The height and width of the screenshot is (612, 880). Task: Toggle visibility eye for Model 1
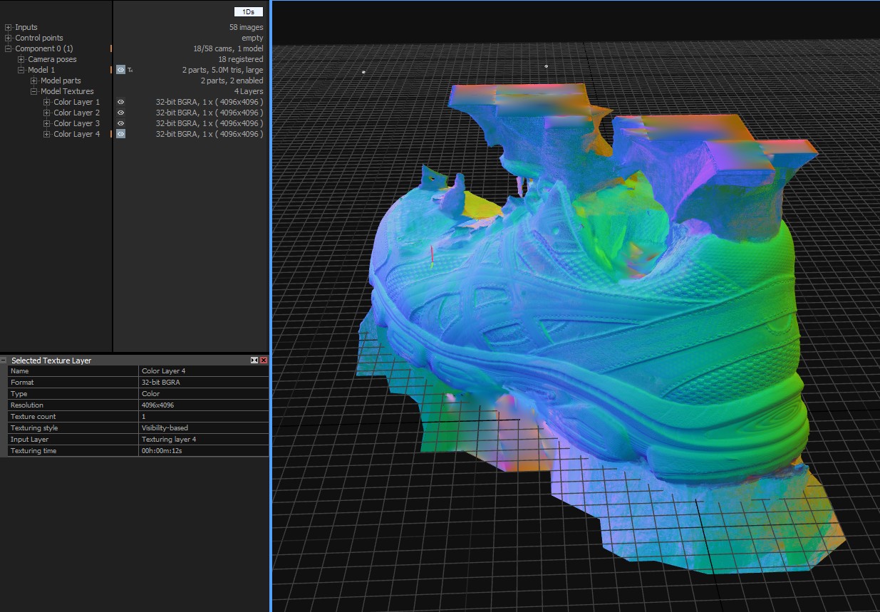pyautogui.click(x=121, y=70)
